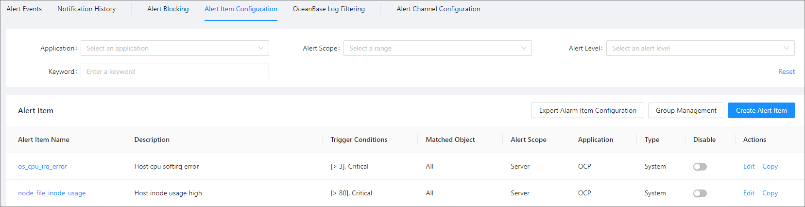The height and width of the screenshot is (207, 805).
Task: Open the Notification History tab
Action: [x=86, y=9]
